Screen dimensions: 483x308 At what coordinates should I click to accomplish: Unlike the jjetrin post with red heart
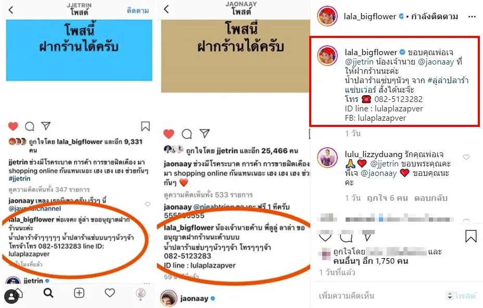pyautogui.click(x=13, y=126)
